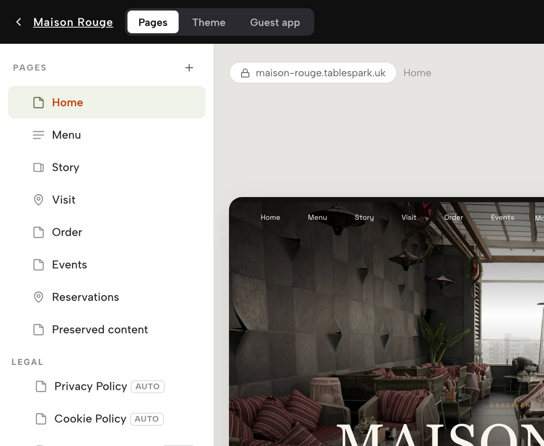Open the Story page in sidebar
Image resolution: width=544 pixels, height=446 pixels.
(x=107, y=167)
